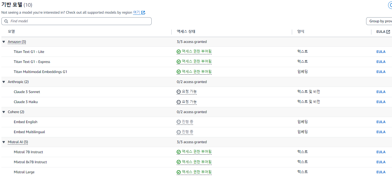392x178 pixels.
Task: Select the Claude 3 Haiku model name
Action: pos(26,102)
